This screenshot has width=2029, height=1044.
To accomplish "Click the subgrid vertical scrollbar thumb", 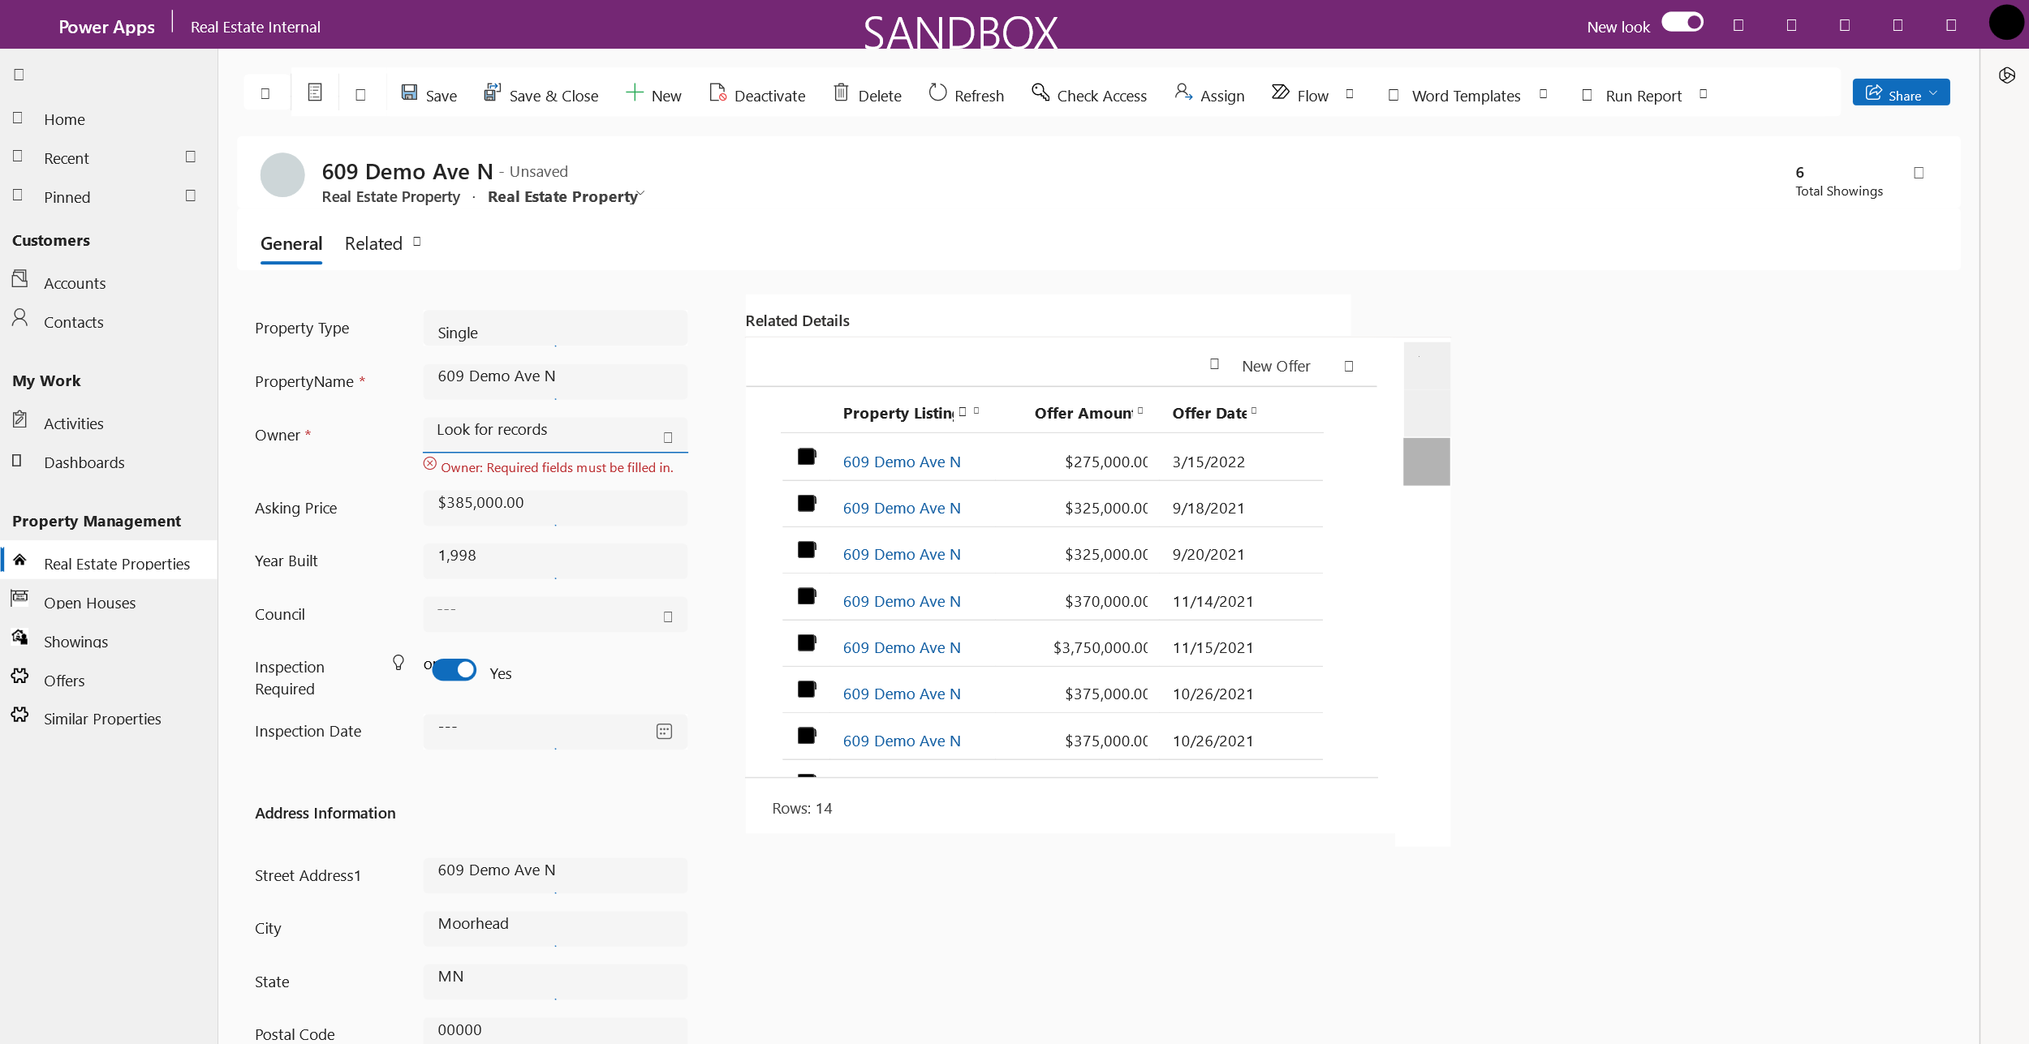I will [1426, 462].
